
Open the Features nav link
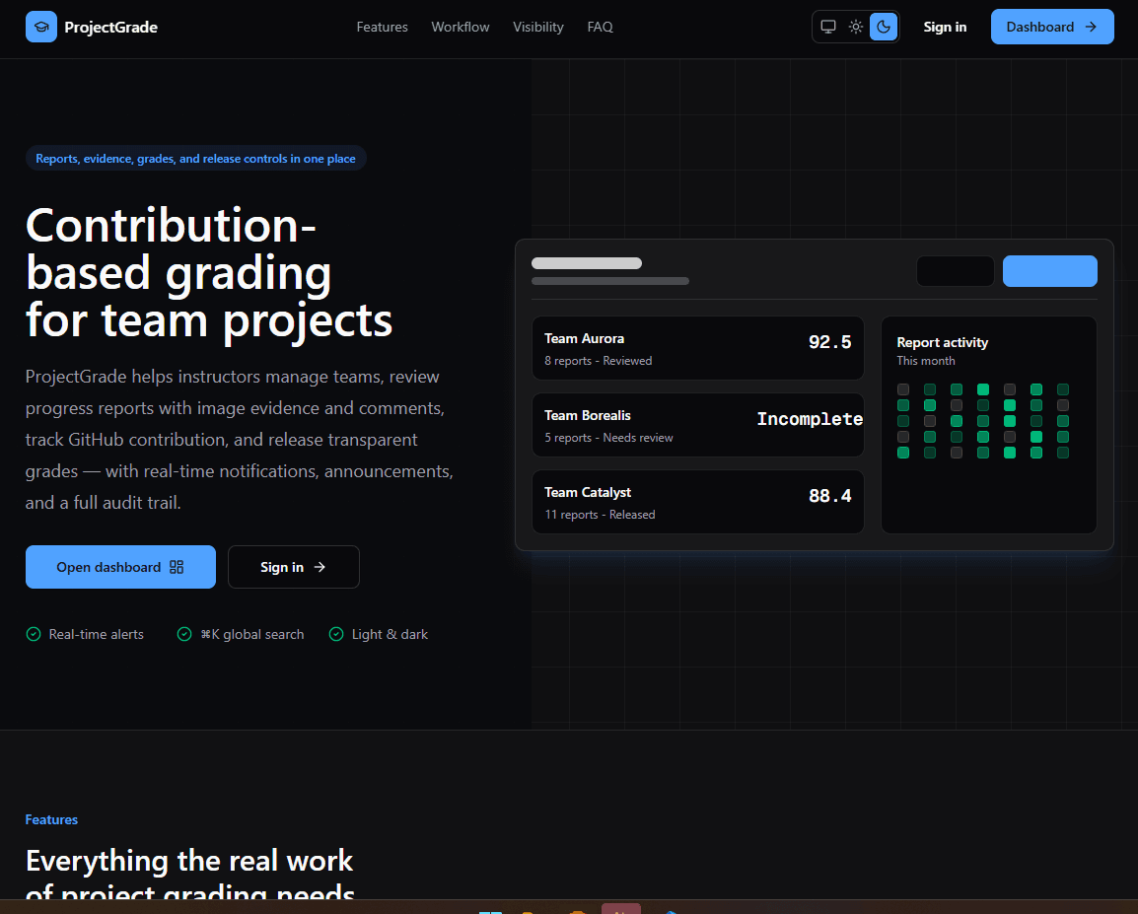pos(382,27)
